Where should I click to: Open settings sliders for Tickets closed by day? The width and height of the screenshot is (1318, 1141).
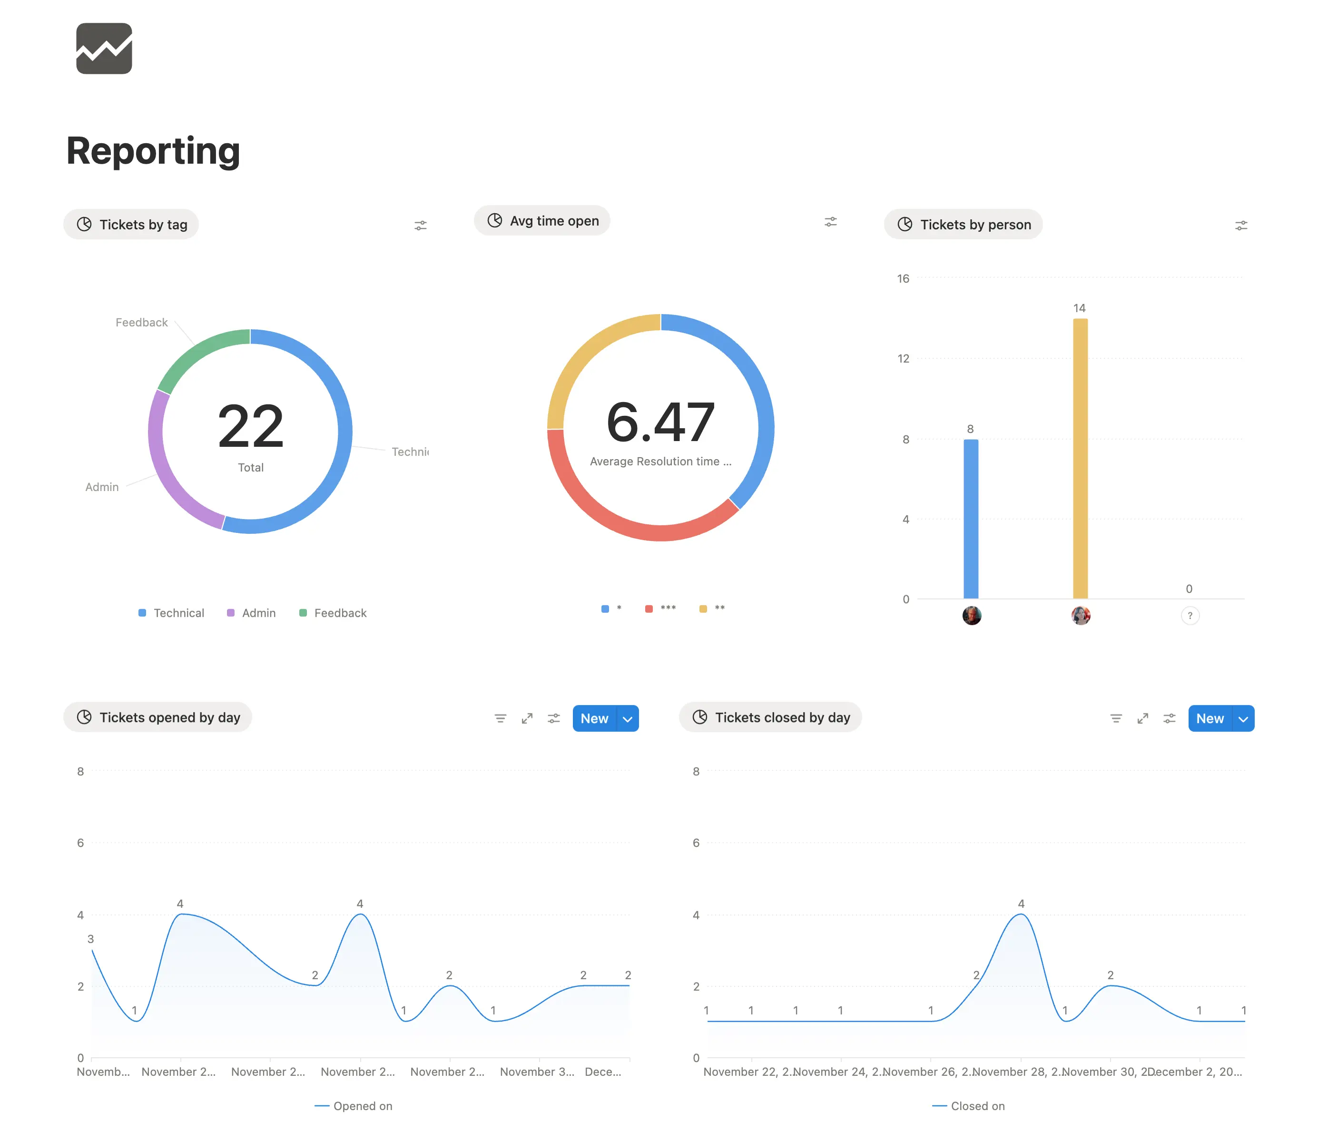coord(1169,718)
